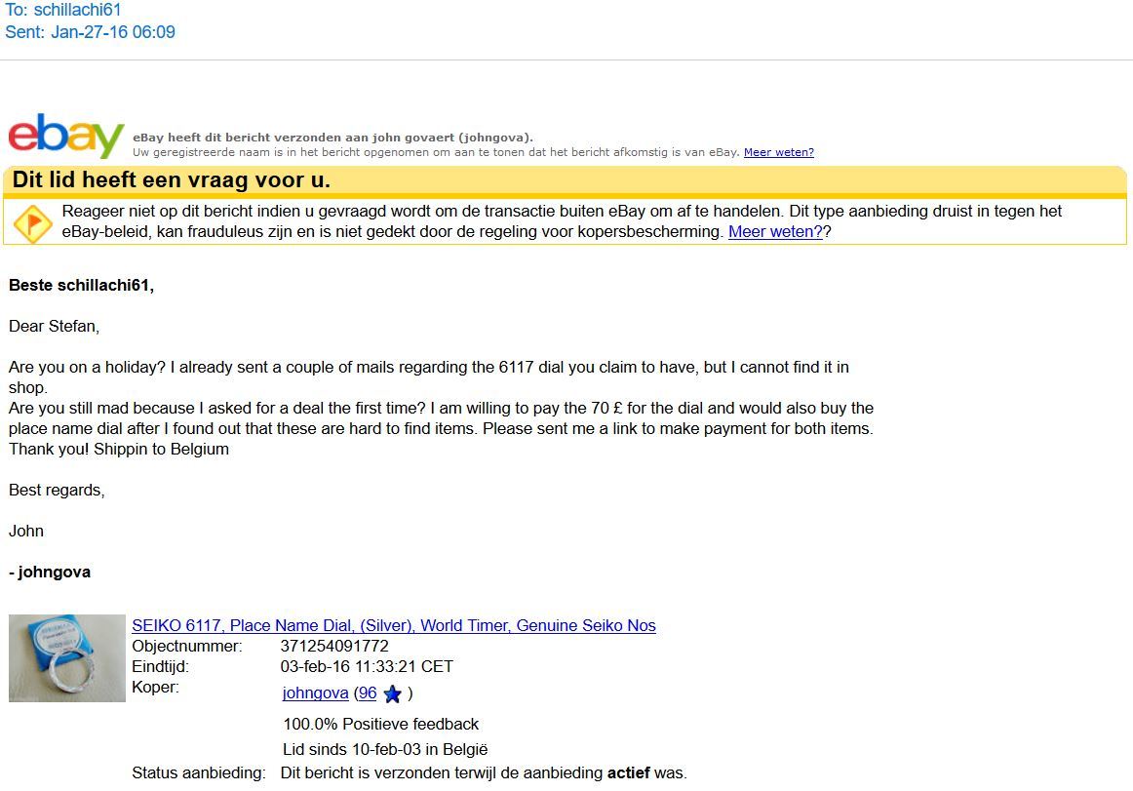The image size is (1133, 791).
Task: Click the blue feedback star icon
Action: [392, 694]
